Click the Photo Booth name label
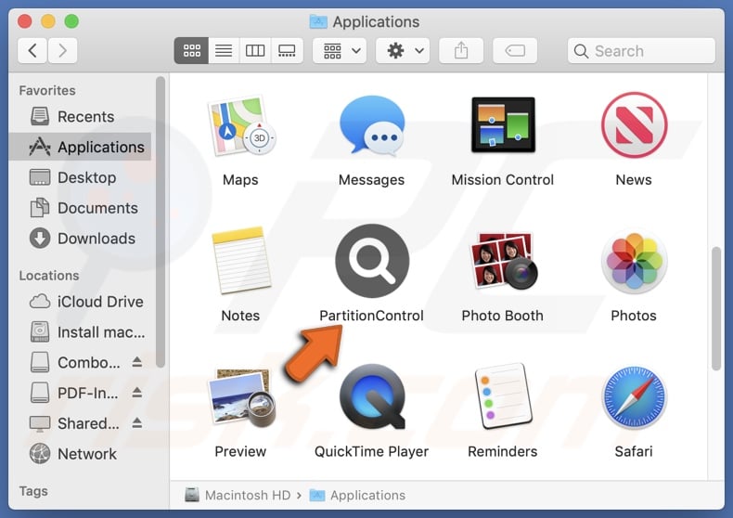Screen dimensions: 733x518 point(503,316)
